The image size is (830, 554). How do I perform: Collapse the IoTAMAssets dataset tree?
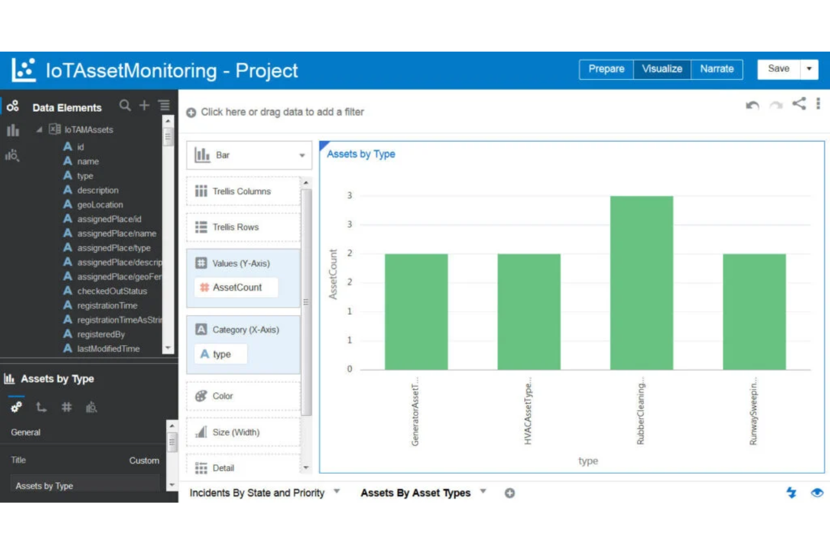point(39,129)
